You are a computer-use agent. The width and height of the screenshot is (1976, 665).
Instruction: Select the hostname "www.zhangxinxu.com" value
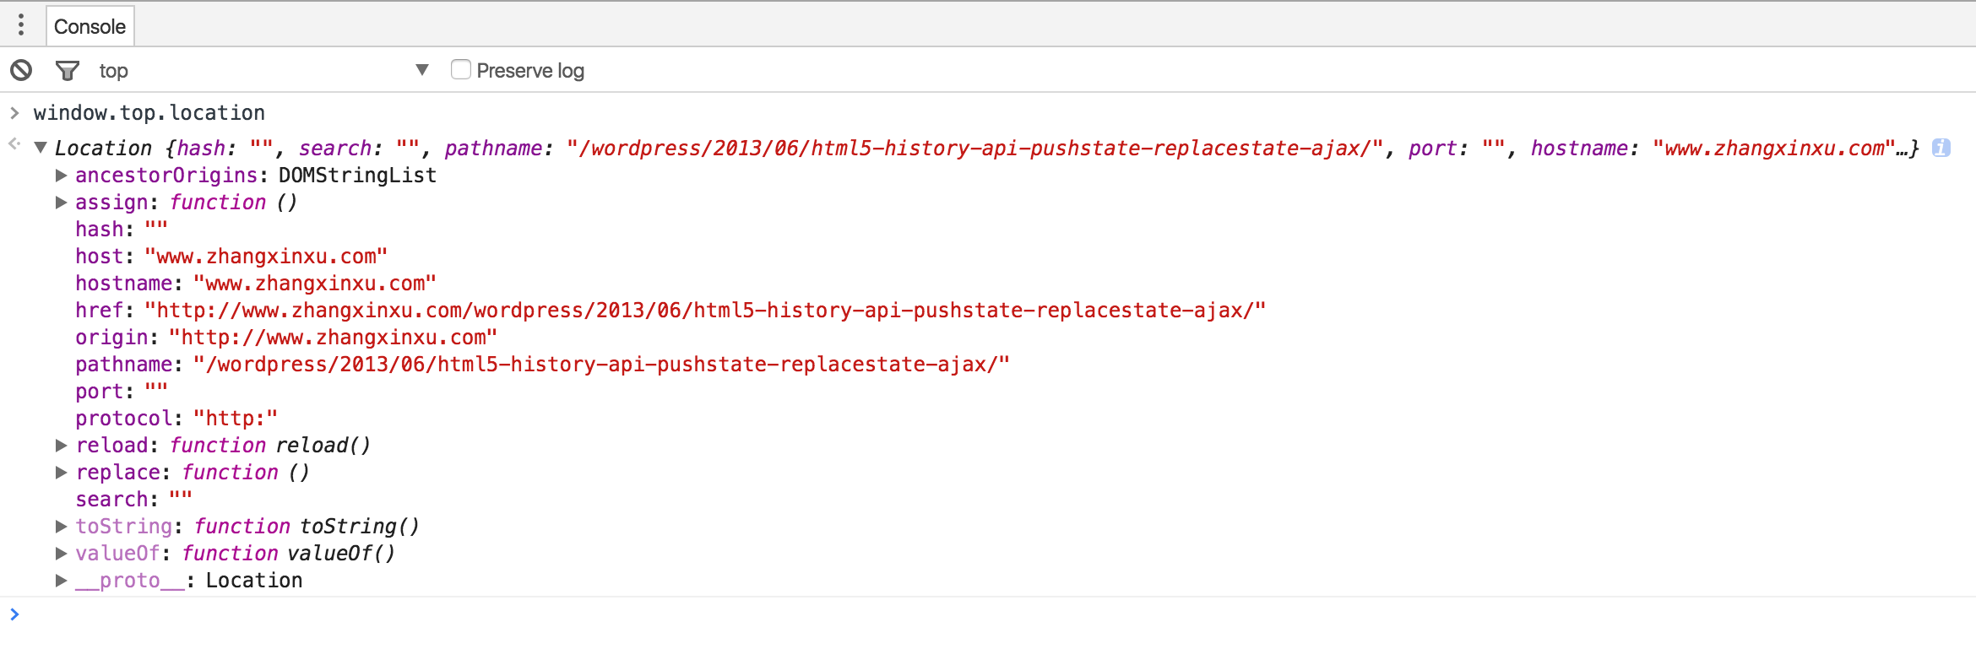click(x=315, y=284)
